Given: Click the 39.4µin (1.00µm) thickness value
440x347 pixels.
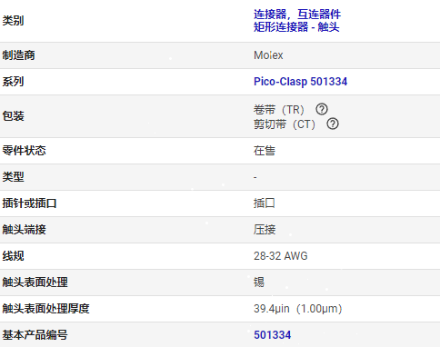Looking at the screenshot, I should (x=297, y=309).
